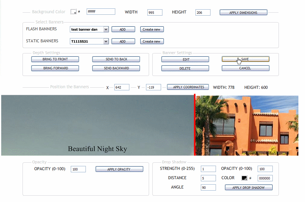Focus the banner HEIGHT input field
305x202 pixels.
tap(203, 12)
